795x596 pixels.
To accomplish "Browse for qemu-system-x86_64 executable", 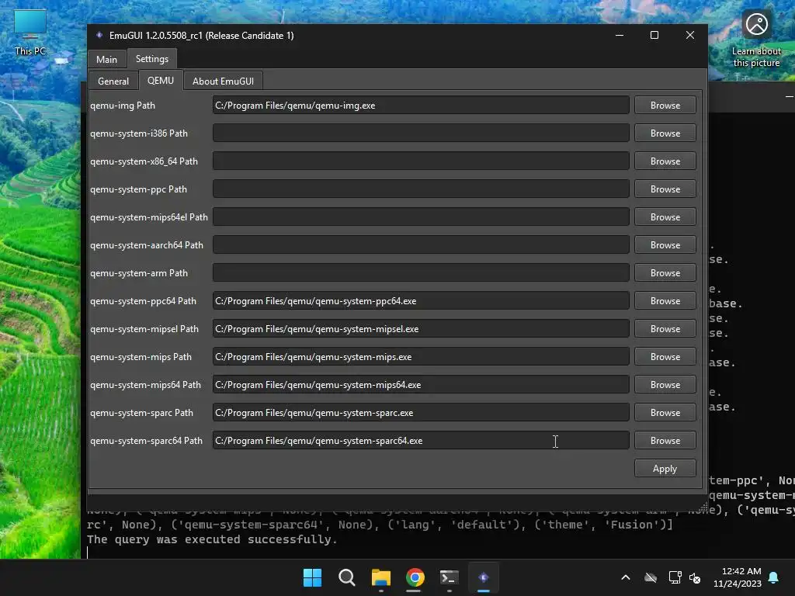I will click(665, 161).
